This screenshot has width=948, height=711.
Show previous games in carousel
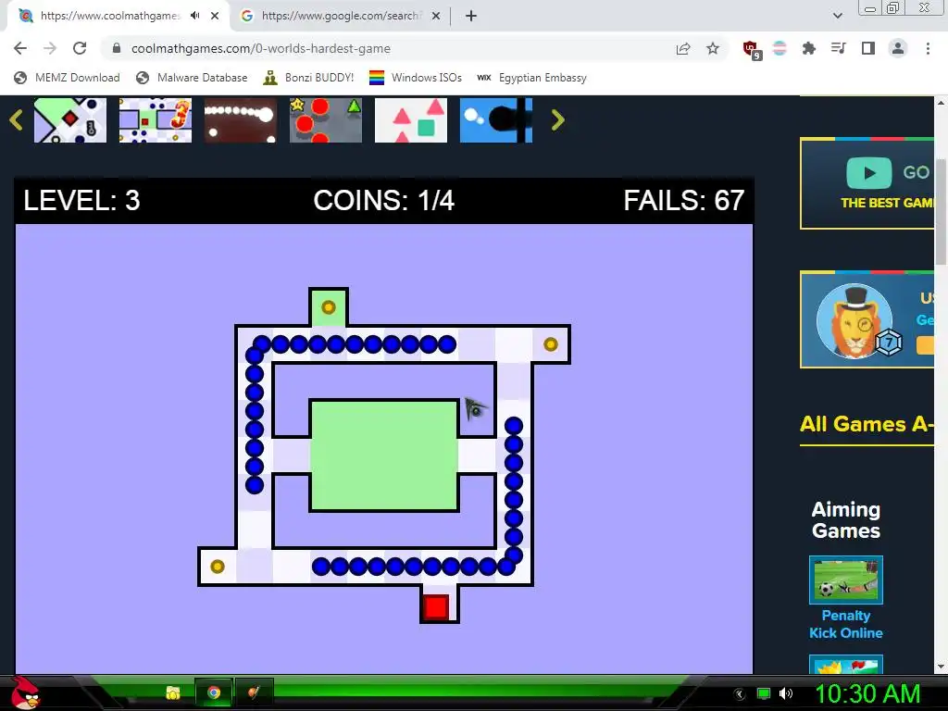click(x=16, y=119)
